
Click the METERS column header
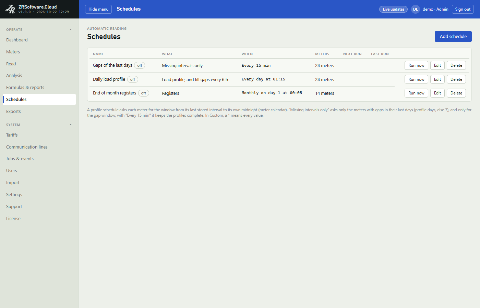point(322,54)
